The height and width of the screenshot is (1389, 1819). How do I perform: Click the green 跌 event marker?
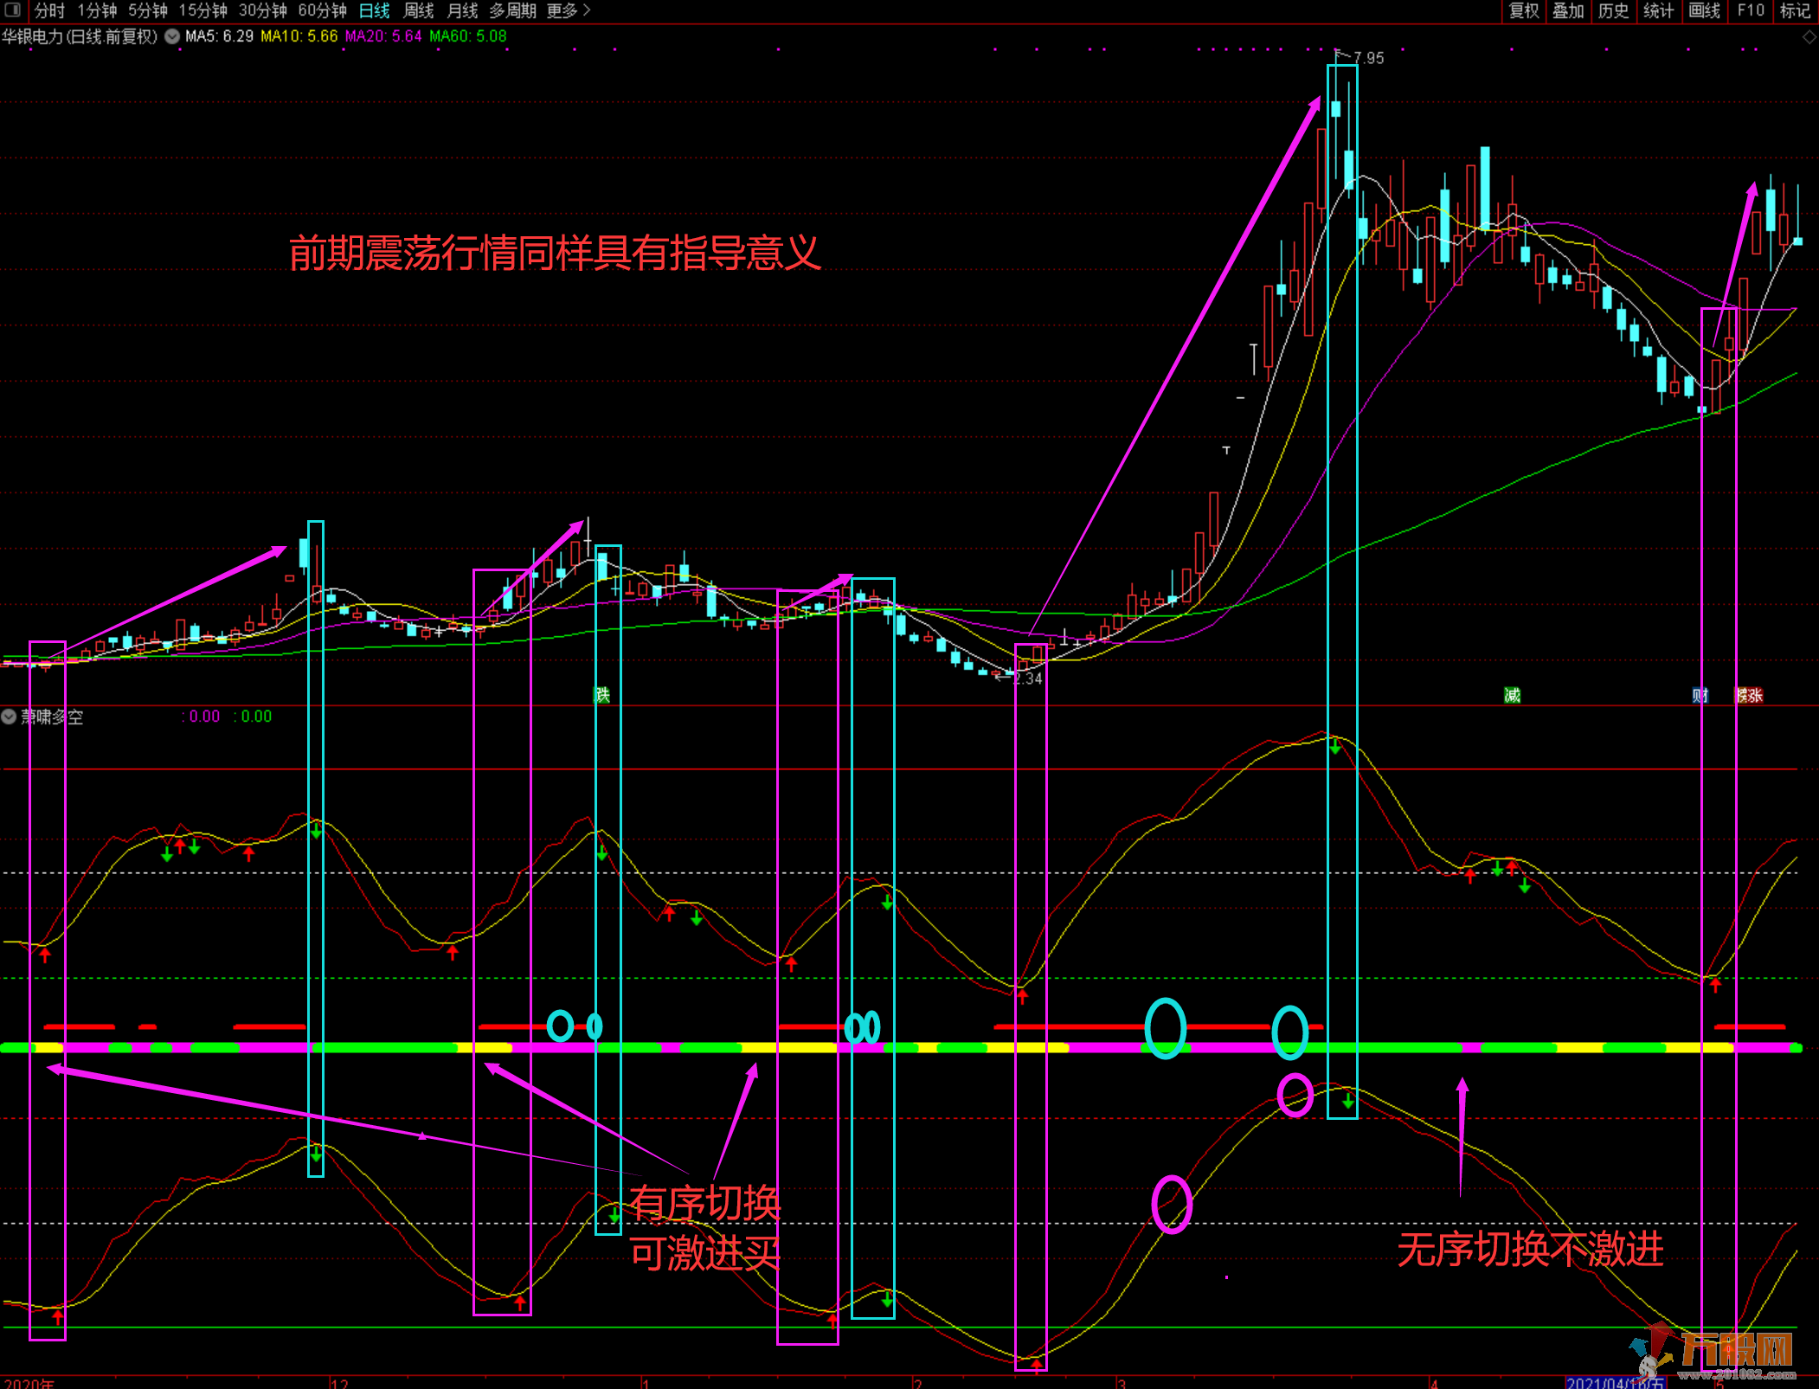tap(602, 695)
